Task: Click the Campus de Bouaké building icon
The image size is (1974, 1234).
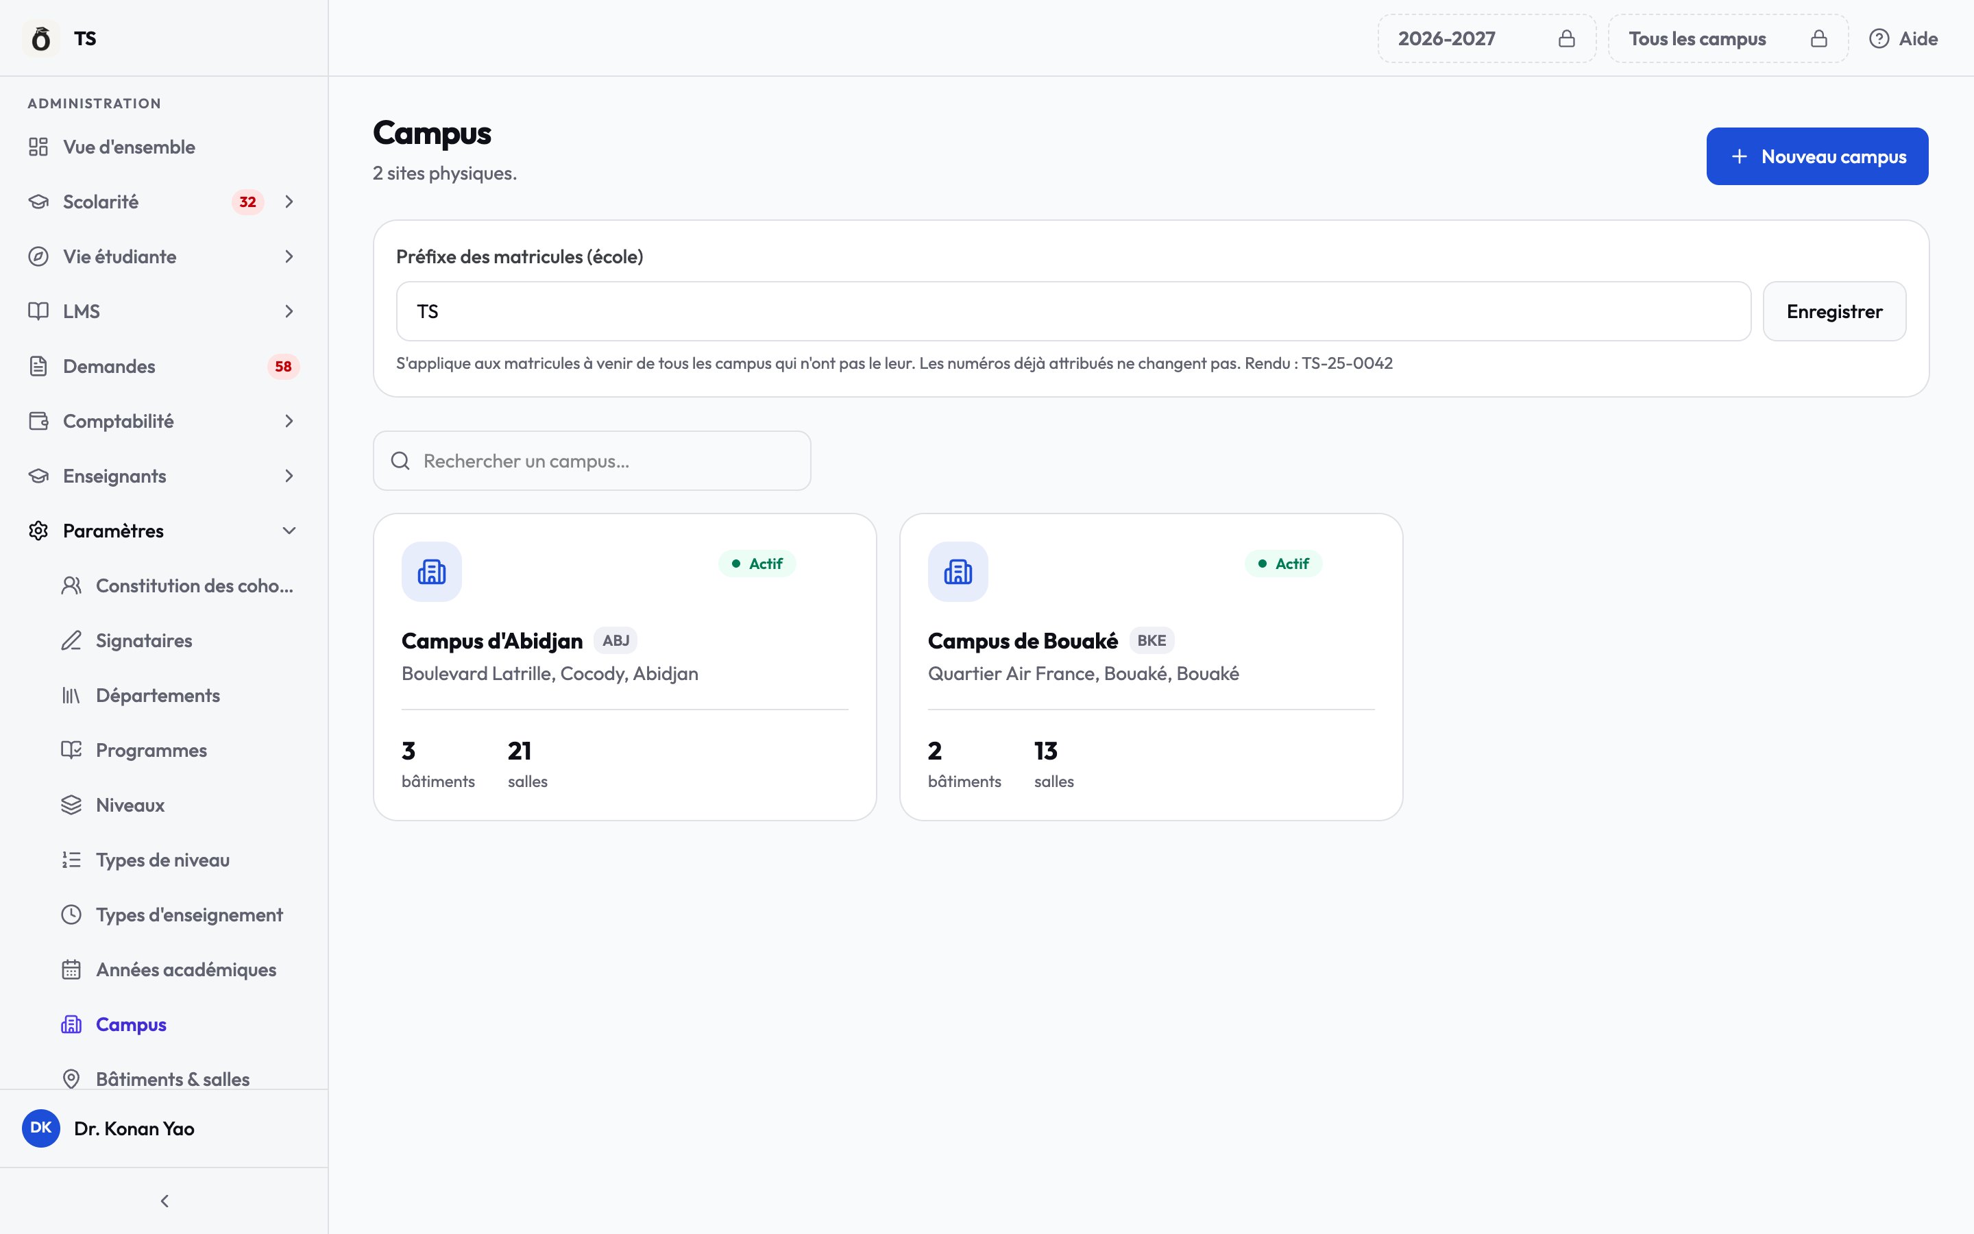Action: [x=958, y=572]
